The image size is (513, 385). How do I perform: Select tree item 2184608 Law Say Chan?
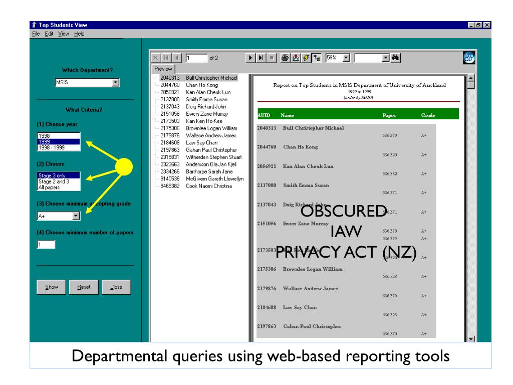point(189,143)
